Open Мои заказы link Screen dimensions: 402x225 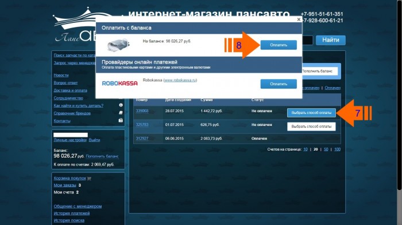click(x=65, y=185)
